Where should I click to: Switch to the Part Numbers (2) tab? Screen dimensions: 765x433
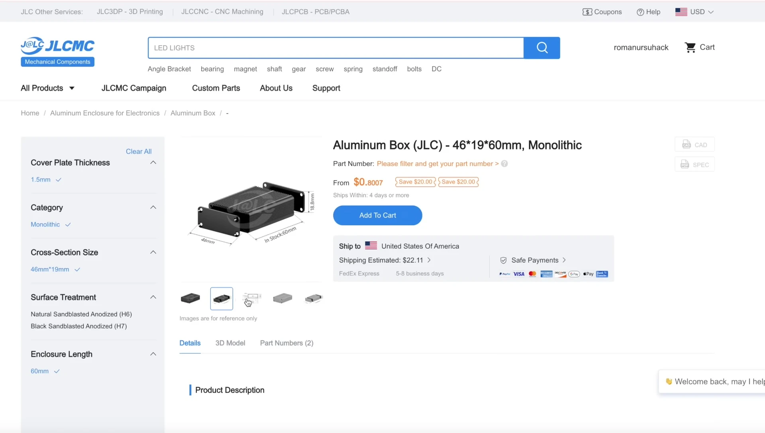(x=286, y=343)
